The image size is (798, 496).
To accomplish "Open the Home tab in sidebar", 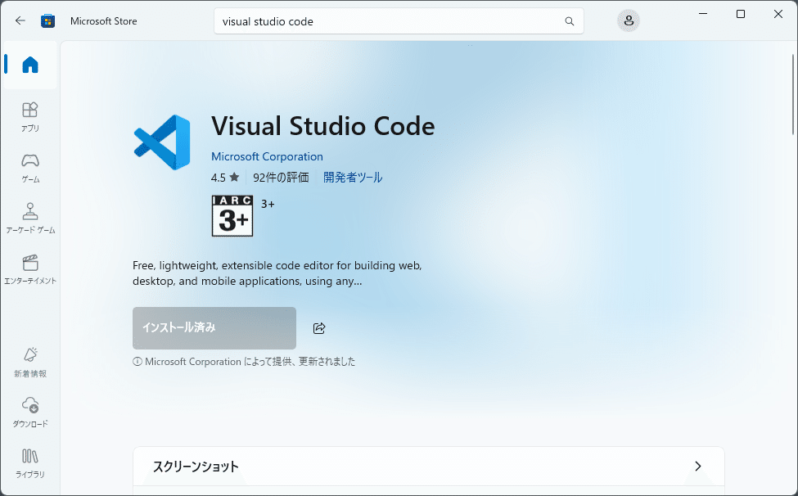I will [x=30, y=65].
